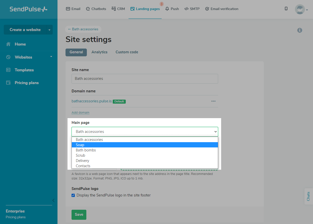Image resolution: width=313 pixels, height=224 pixels.
Task: Click the Home house icon in sidebar
Action: [8, 44]
